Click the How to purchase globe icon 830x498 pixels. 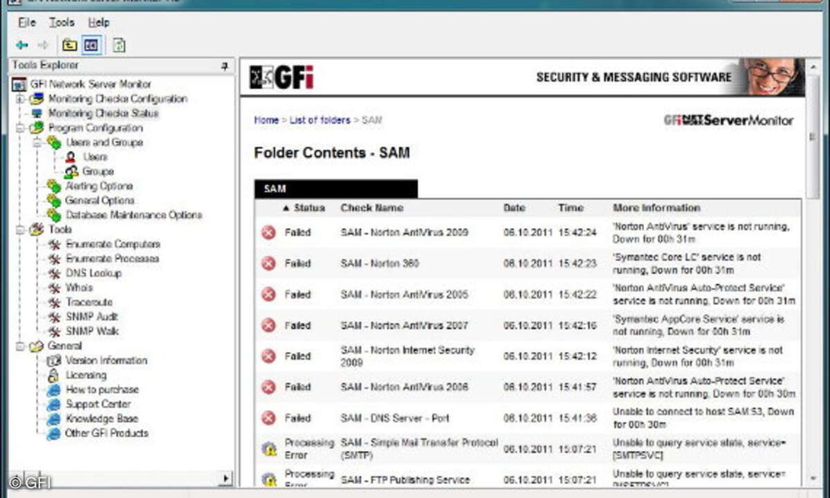[53, 389]
